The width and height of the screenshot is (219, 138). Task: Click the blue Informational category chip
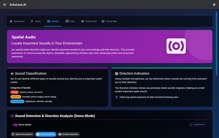coord(17,101)
